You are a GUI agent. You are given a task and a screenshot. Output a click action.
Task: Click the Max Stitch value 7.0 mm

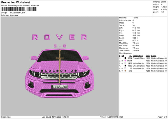(x=136, y=43)
